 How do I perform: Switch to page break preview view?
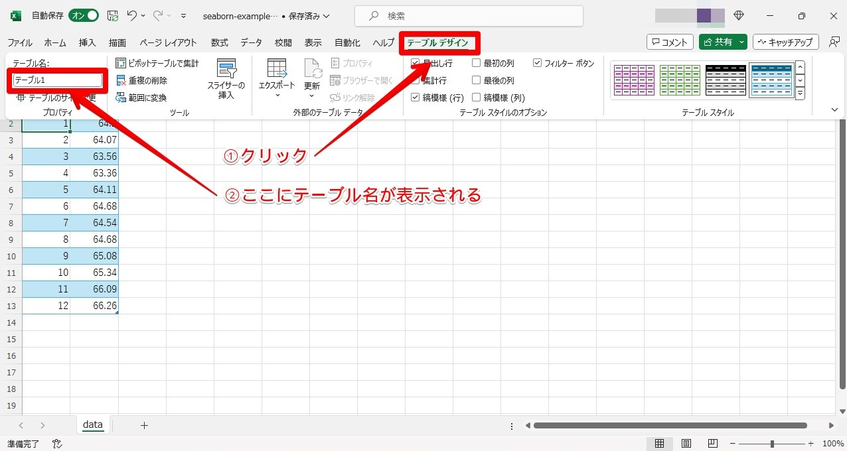pos(712,443)
